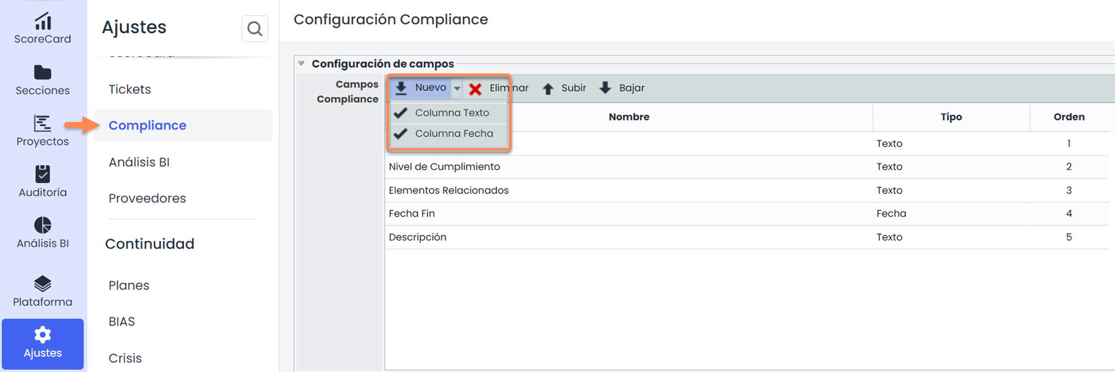Click the search magnifier in Ajustes
The image size is (1115, 372).
(255, 28)
